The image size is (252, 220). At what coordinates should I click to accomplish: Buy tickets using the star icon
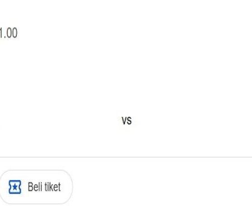point(15,187)
